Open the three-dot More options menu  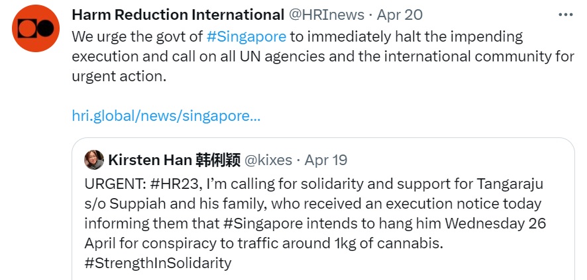point(565,14)
